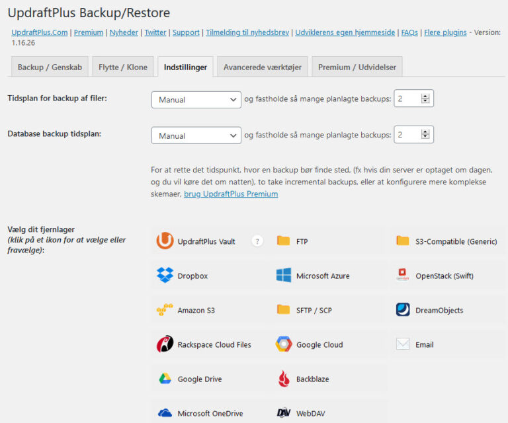508x423 pixels.
Task: Open the Support link
Action: [186, 32]
